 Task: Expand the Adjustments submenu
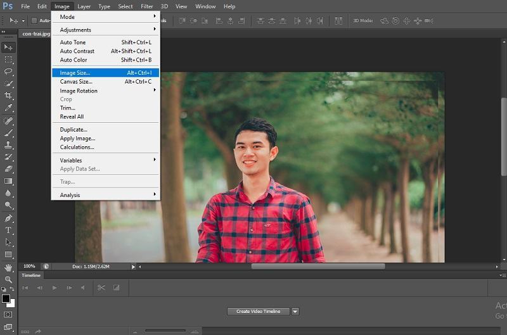coord(106,30)
